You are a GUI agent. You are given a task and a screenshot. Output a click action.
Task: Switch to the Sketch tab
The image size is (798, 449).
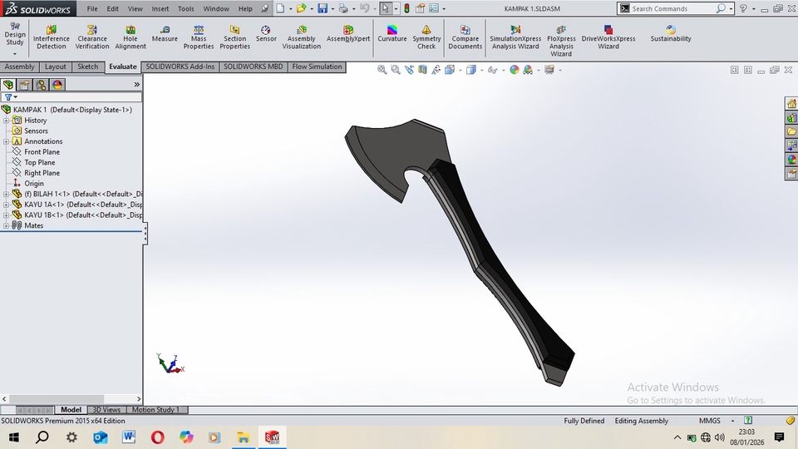(x=87, y=67)
